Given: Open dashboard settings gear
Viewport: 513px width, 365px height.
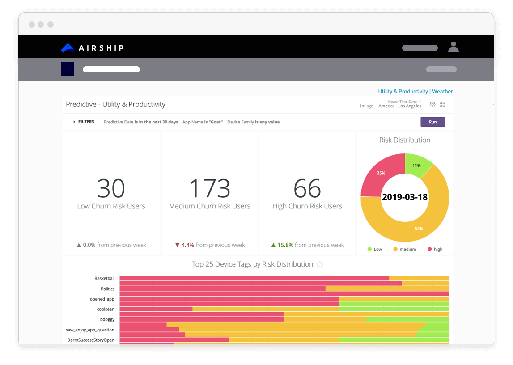Looking at the screenshot, I should 432,104.
